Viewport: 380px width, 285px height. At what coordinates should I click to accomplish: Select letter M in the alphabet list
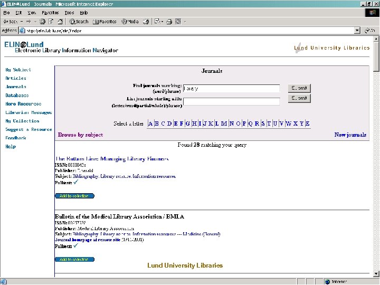coord(224,123)
